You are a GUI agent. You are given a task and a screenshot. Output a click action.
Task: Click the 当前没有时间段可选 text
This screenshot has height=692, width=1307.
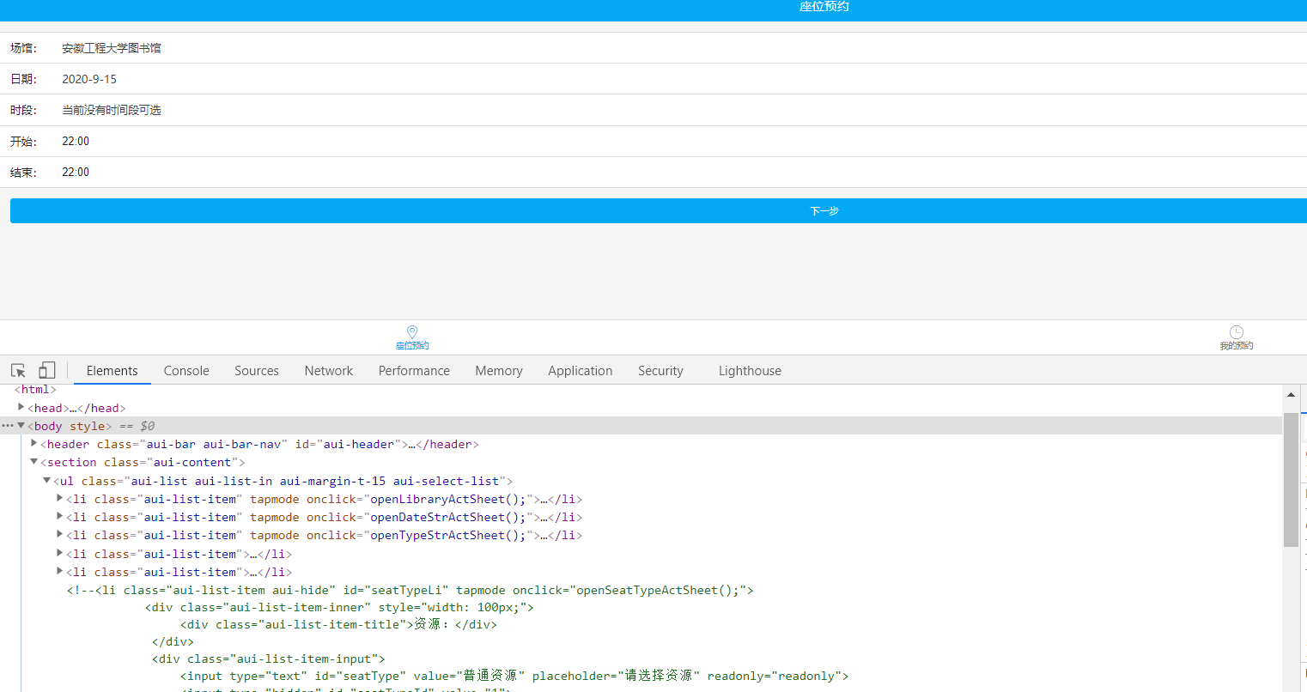(x=112, y=110)
